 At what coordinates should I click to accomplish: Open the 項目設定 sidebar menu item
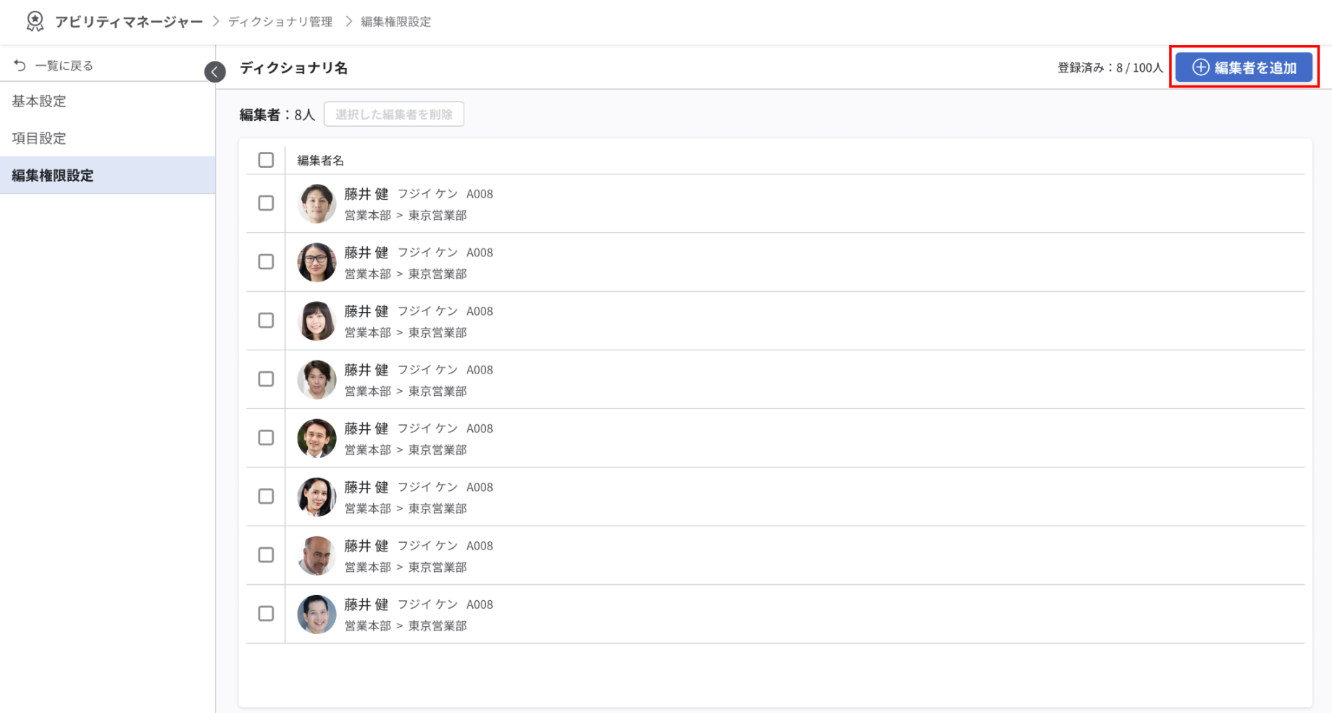click(x=39, y=138)
